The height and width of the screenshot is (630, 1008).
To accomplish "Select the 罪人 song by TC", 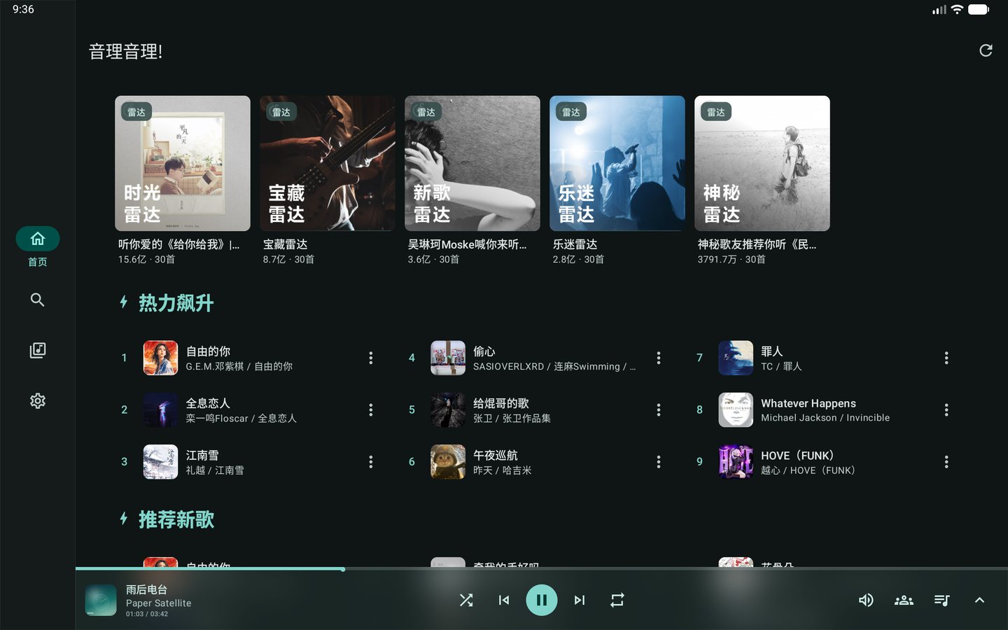I will tap(827, 358).
